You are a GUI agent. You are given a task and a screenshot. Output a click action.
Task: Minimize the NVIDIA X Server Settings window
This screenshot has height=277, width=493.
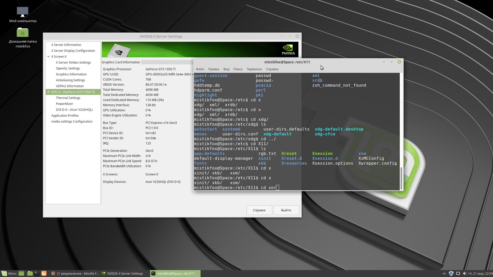click(282, 36)
